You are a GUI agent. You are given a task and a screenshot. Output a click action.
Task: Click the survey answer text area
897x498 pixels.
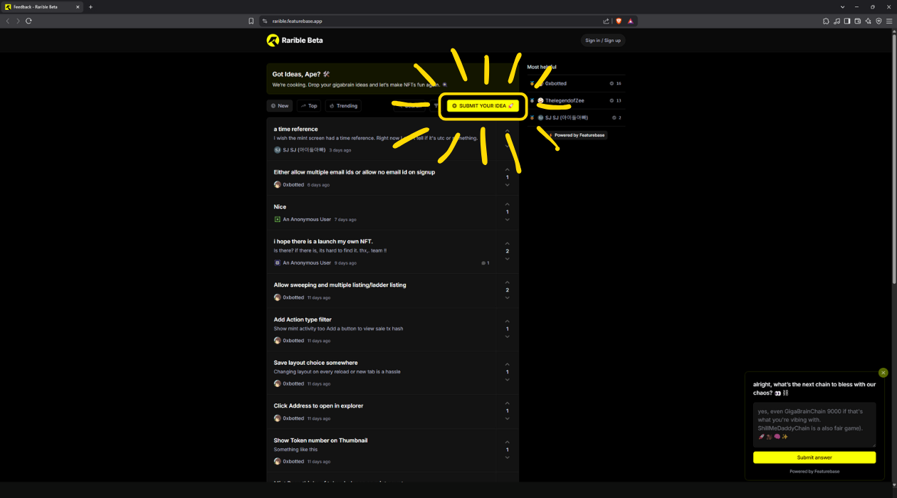[814, 425]
